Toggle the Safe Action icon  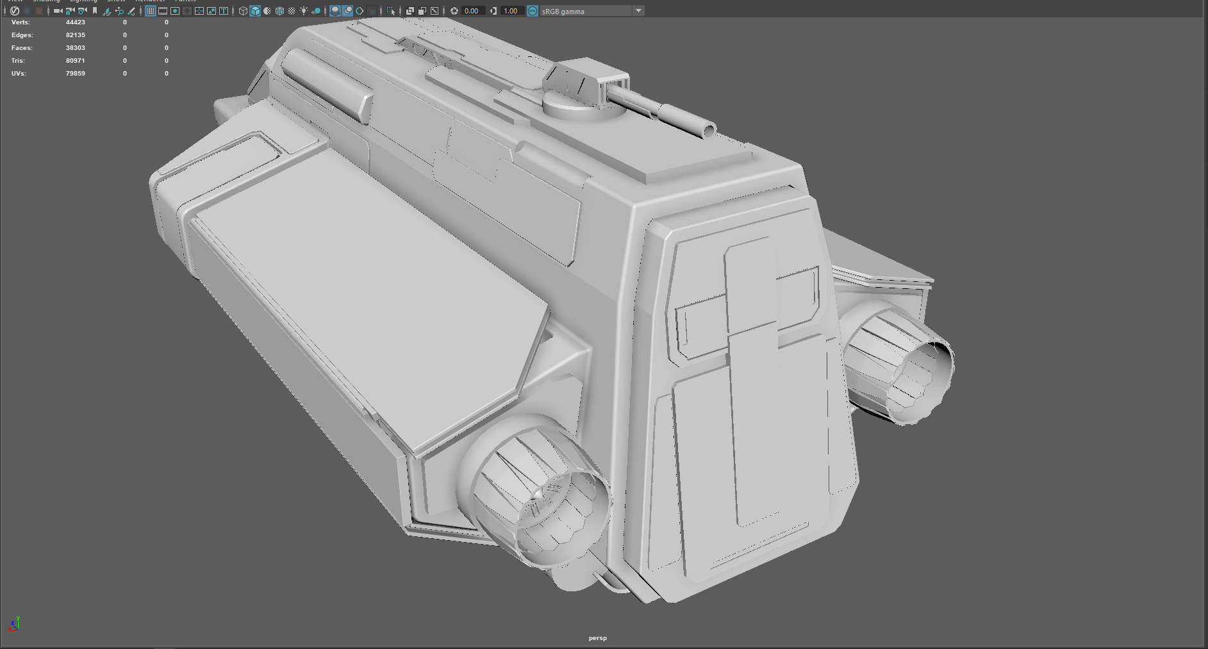(211, 11)
